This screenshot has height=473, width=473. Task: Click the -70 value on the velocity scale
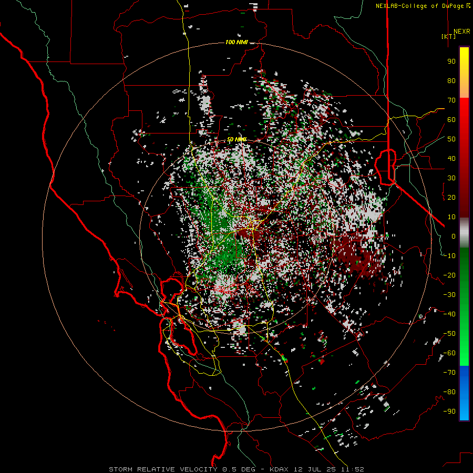(x=450, y=373)
